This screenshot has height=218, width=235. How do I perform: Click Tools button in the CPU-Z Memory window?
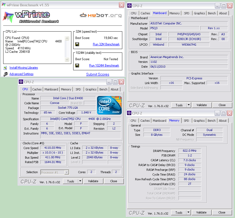tap(179, 212)
